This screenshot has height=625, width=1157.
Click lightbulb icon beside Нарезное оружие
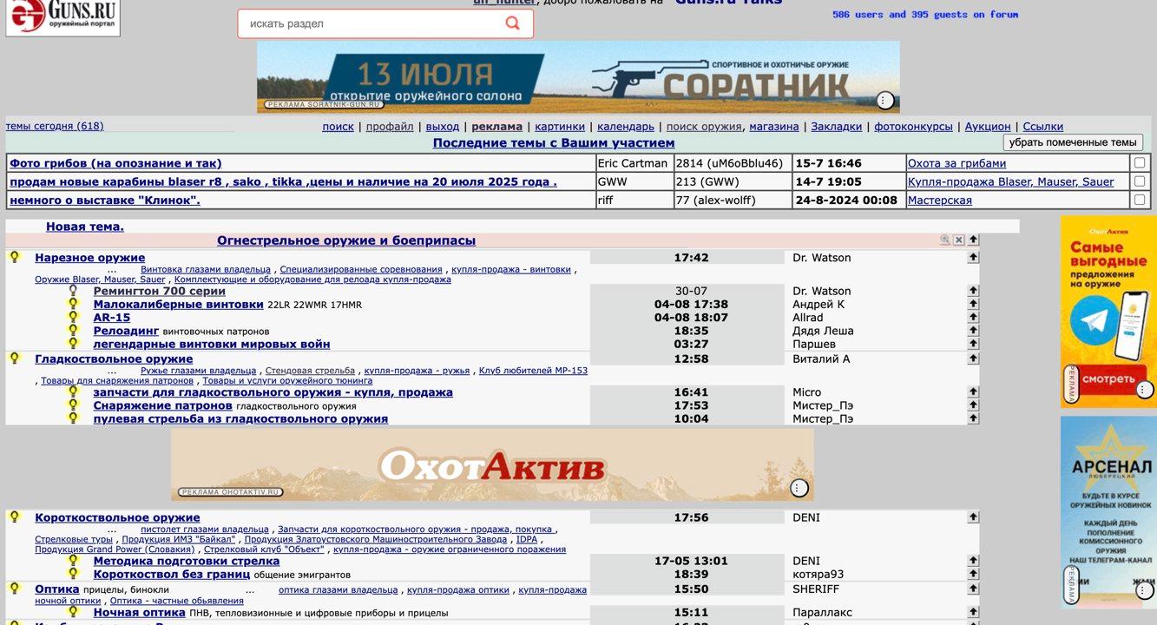[14, 257]
